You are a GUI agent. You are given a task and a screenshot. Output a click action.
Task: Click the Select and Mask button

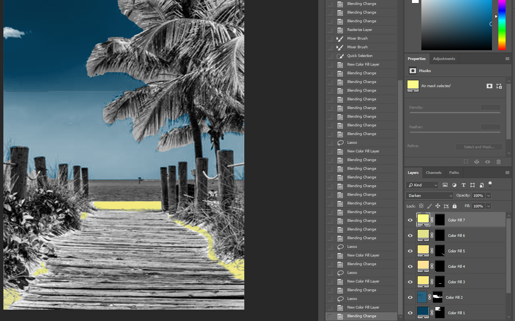click(479, 147)
